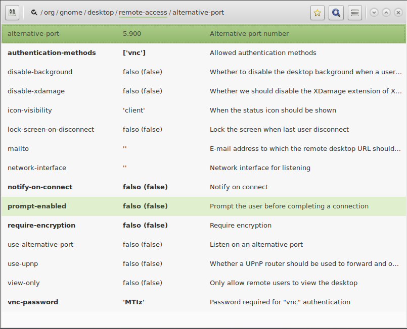Viewport: 407px width, 329px height.
Task: Click the bookmarks star icon
Action: pyautogui.click(x=317, y=13)
